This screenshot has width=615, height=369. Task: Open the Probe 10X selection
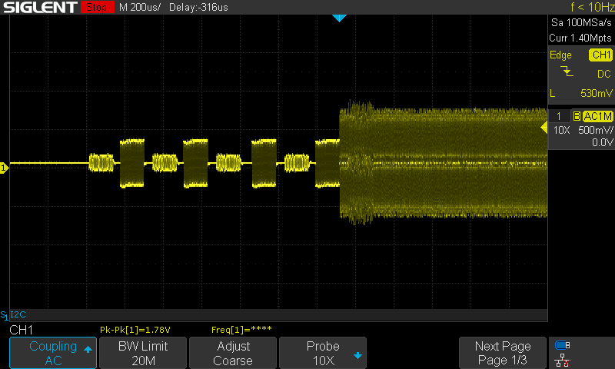pyautogui.click(x=323, y=353)
